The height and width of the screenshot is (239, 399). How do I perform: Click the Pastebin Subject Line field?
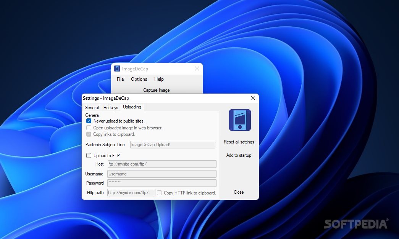(173, 145)
